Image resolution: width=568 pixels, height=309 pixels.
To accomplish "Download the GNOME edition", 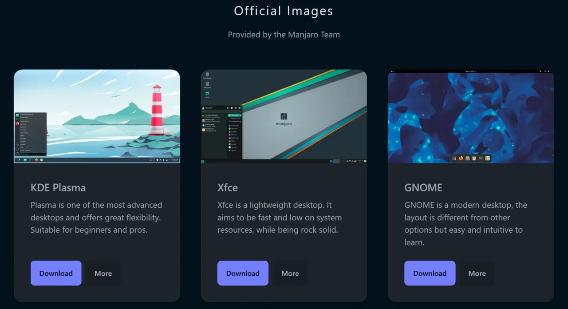I will point(430,273).
